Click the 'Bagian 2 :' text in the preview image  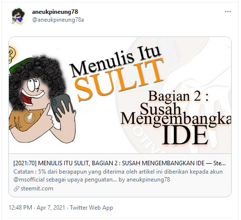tap(179, 96)
